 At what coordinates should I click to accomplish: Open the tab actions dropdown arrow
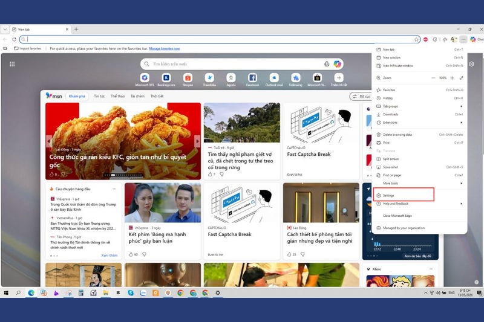point(5,30)
